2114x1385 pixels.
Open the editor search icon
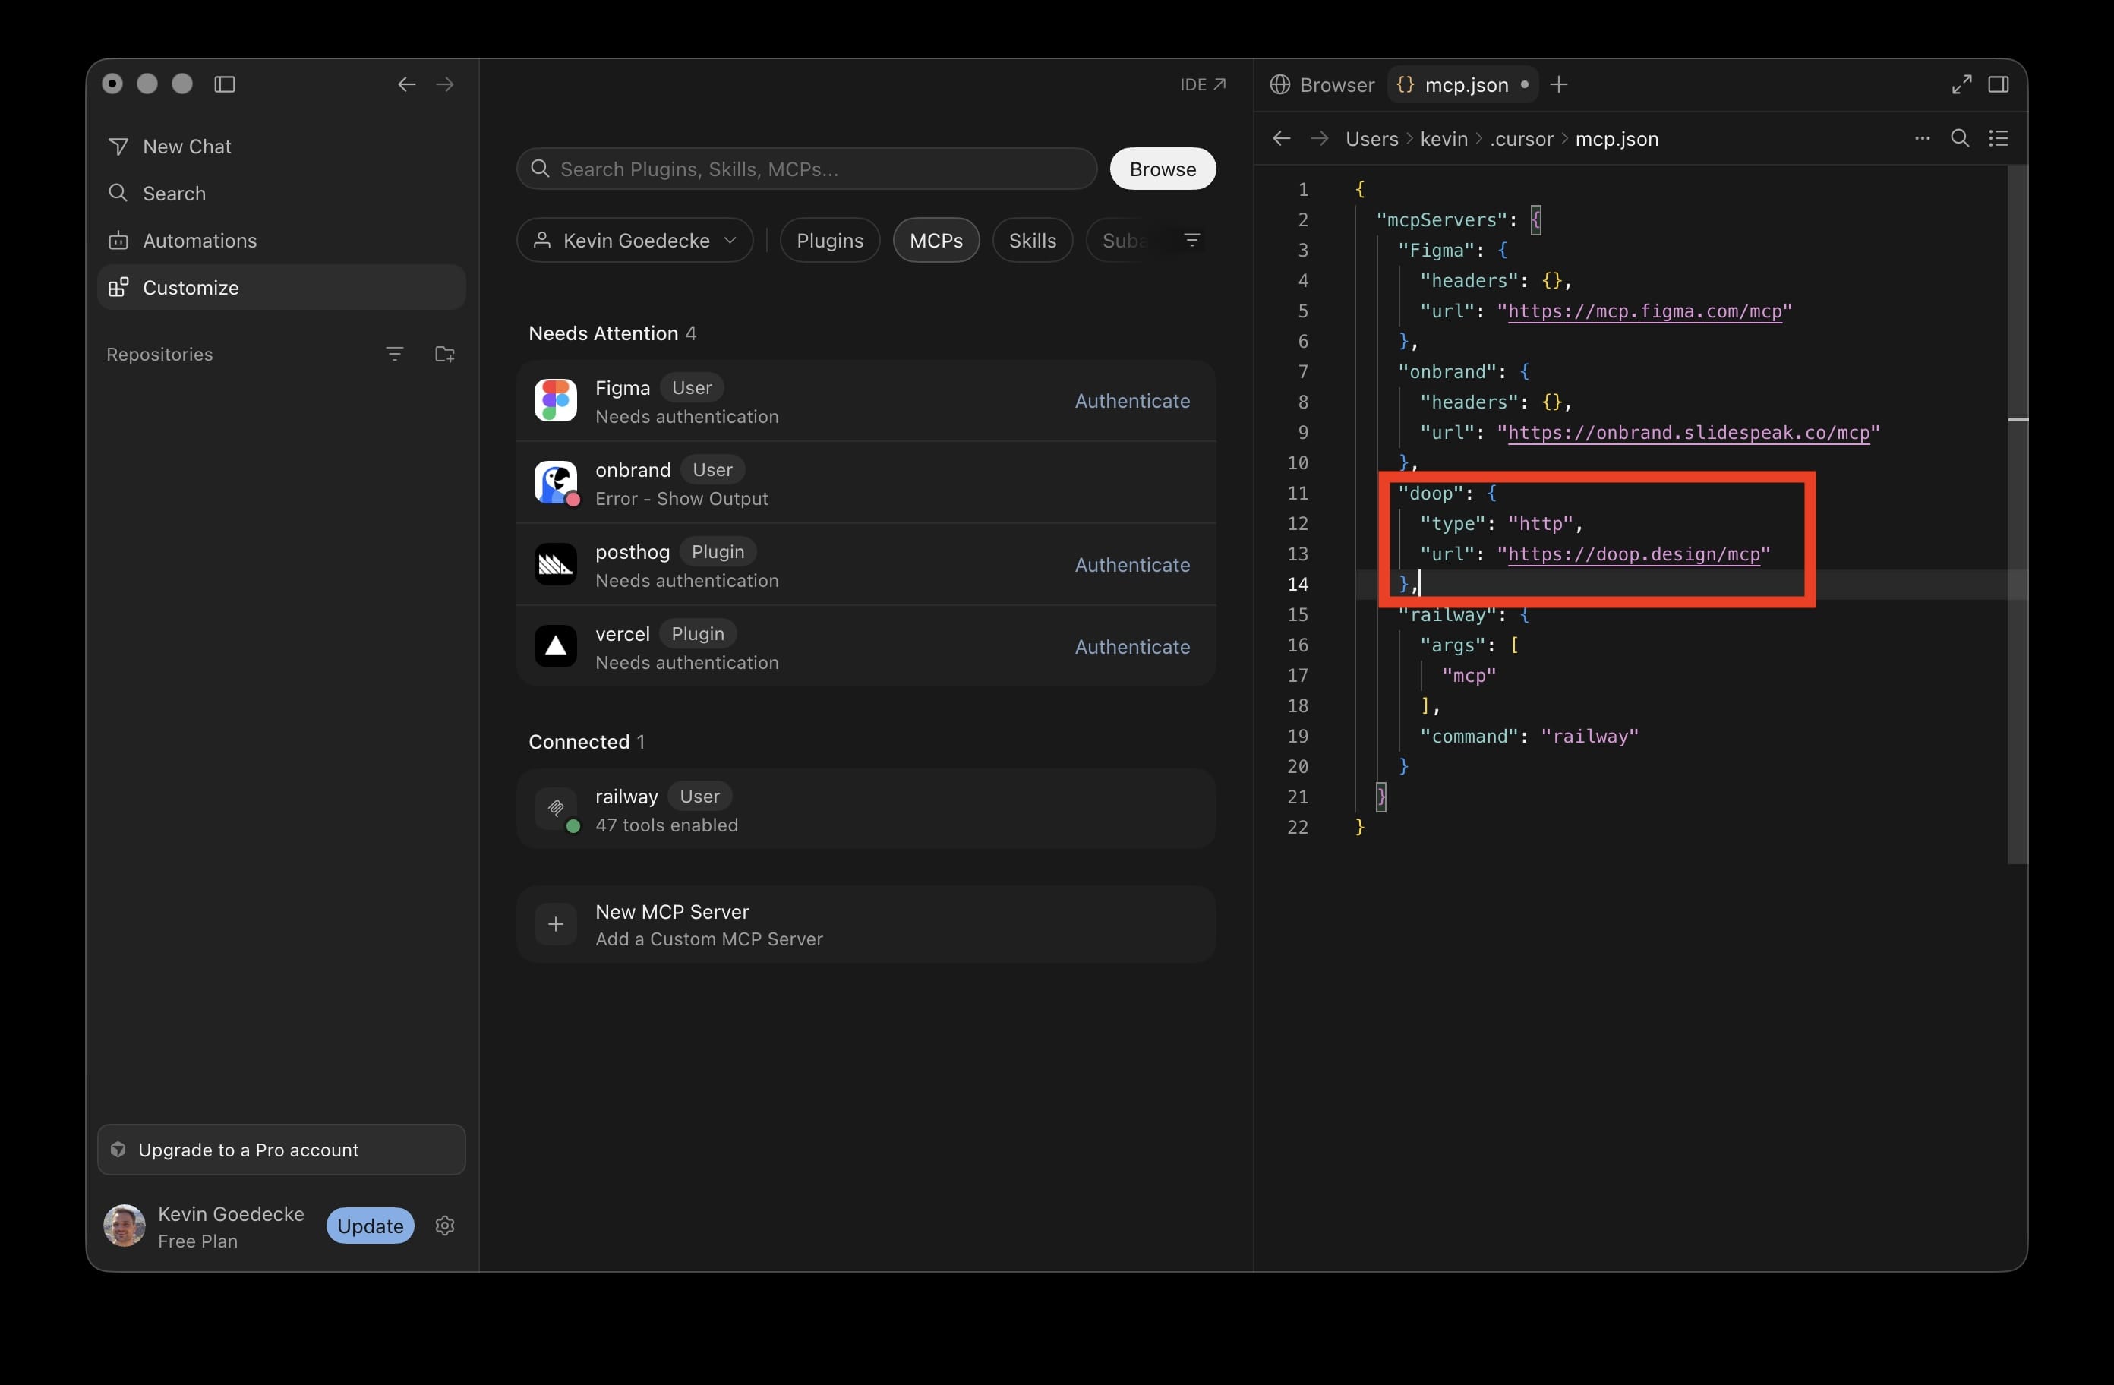pyautogui.click(x=1961, y=139)
